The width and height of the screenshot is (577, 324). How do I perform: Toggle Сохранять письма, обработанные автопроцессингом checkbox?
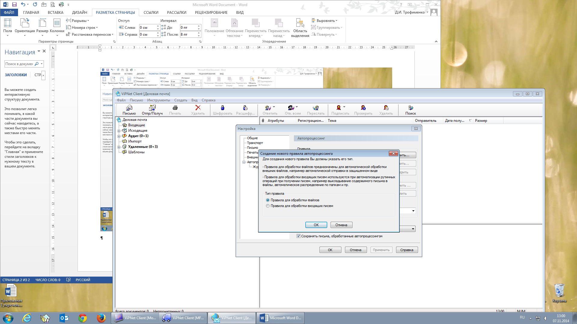pos(298,236)
